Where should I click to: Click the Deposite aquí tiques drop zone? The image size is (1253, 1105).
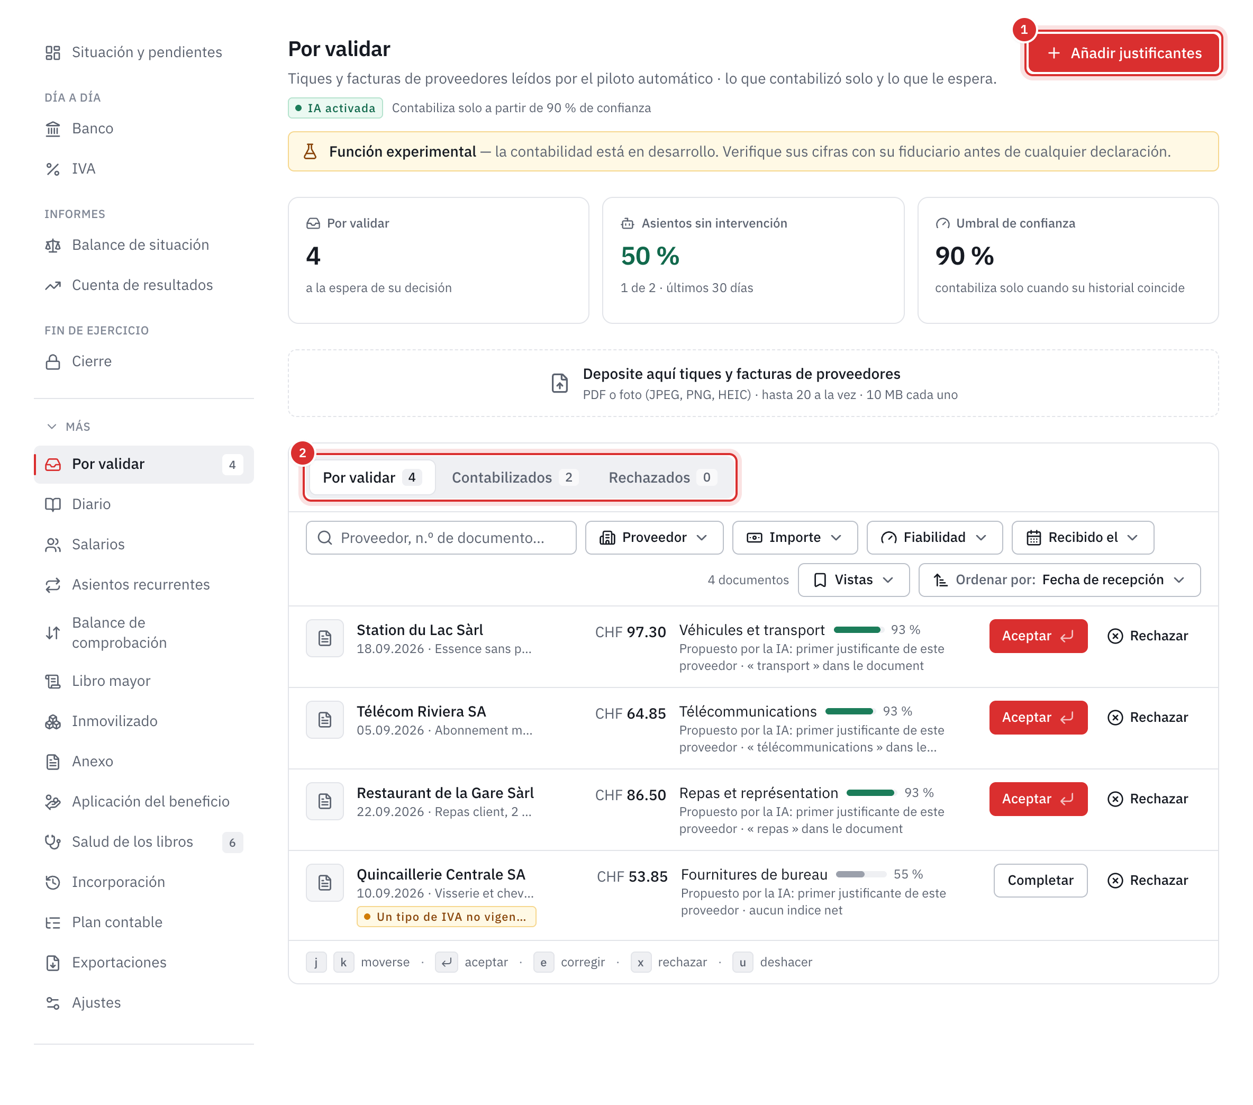(x=753, y=384)
